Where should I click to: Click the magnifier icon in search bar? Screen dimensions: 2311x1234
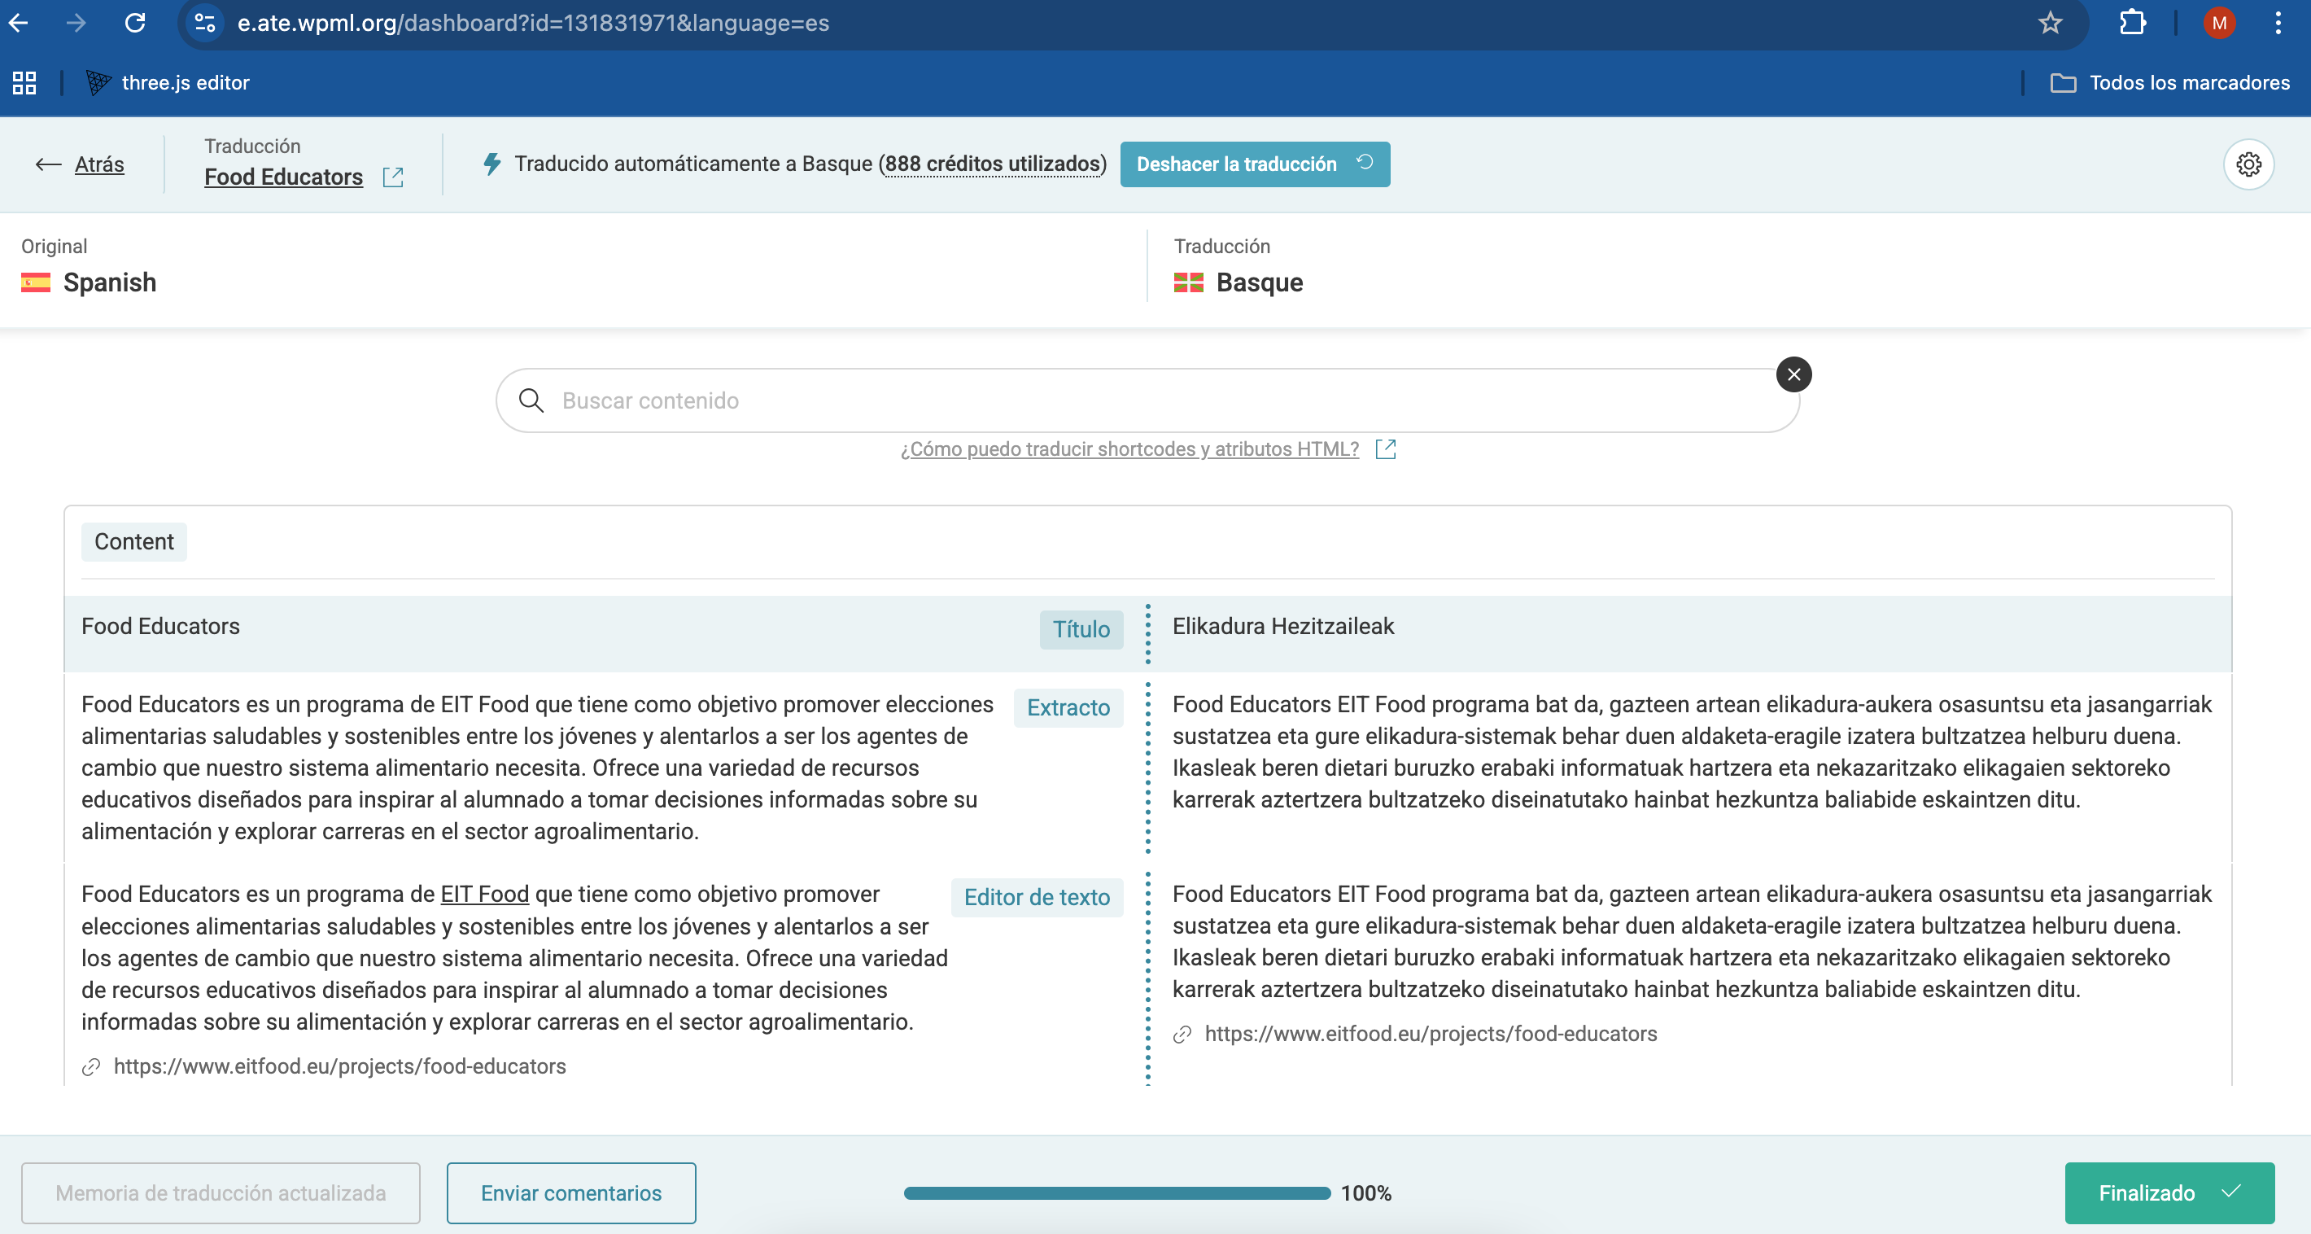click(532, 400)
